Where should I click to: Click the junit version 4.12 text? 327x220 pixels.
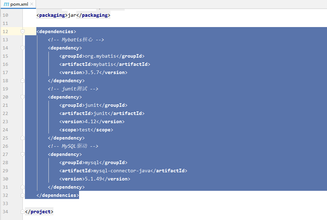click(90, 122)
